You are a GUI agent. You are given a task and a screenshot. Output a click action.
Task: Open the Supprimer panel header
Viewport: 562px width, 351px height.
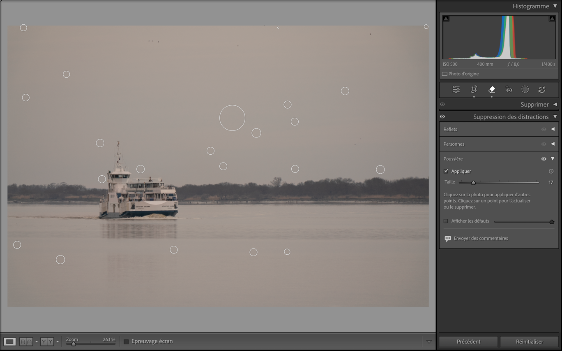[x=534, y=105]
